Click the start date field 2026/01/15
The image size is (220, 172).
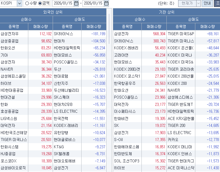pos(63,3)
